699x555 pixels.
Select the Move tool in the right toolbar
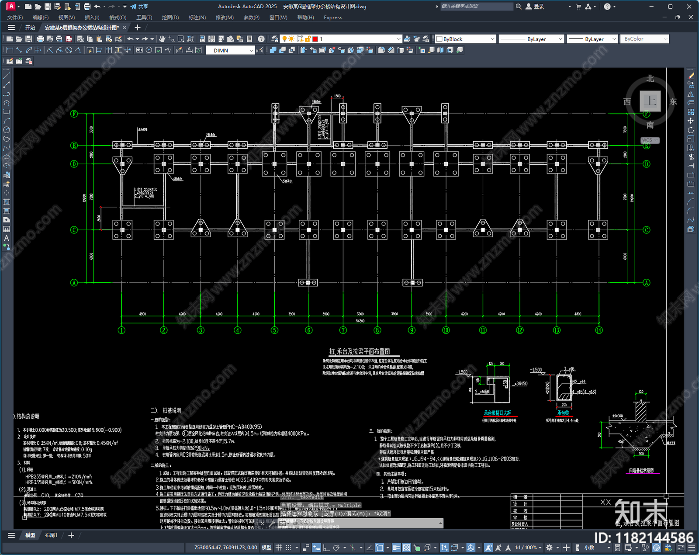tap(691, 121)
